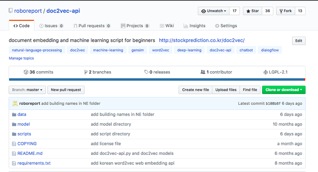Switch to the Code tab
318x172 pixels.
tap(21, 26)
